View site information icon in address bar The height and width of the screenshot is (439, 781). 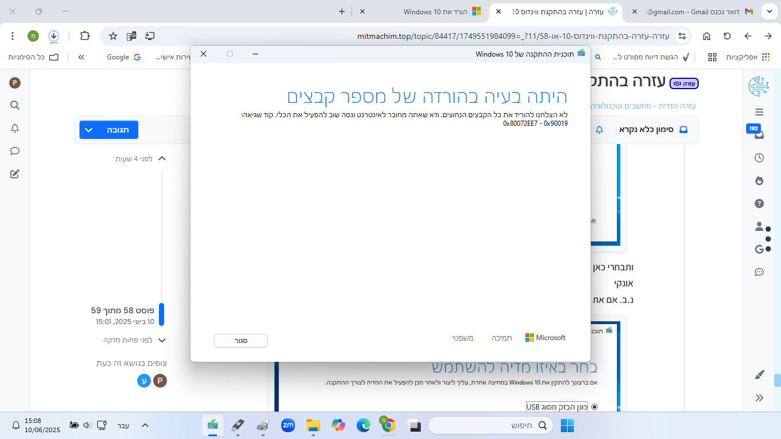(x=681, y=36)
